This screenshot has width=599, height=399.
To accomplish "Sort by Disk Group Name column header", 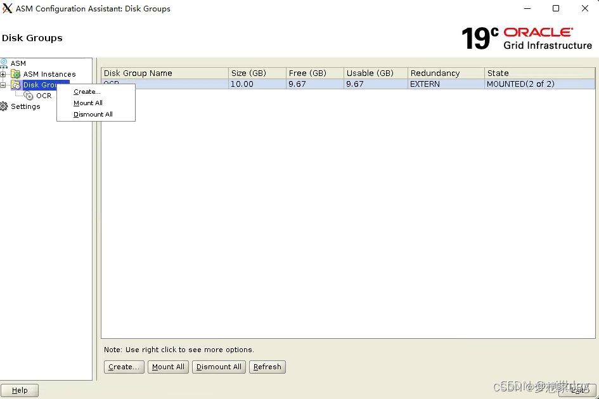I will (x=165, y=73).
